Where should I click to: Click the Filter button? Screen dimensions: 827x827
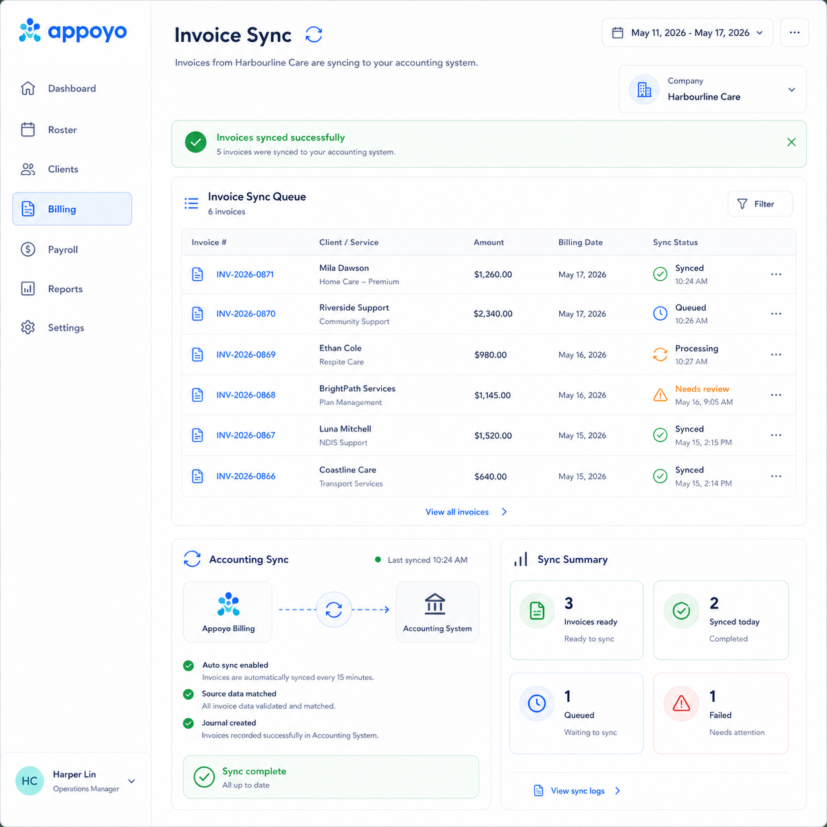(x=760, y=204)
